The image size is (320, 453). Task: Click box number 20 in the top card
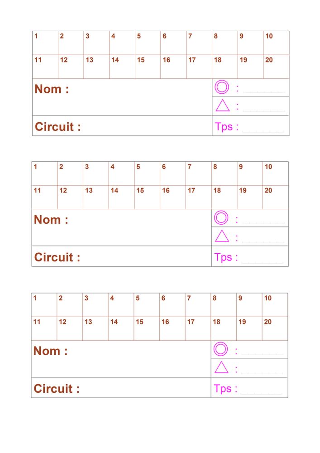(x=276, y=67)
